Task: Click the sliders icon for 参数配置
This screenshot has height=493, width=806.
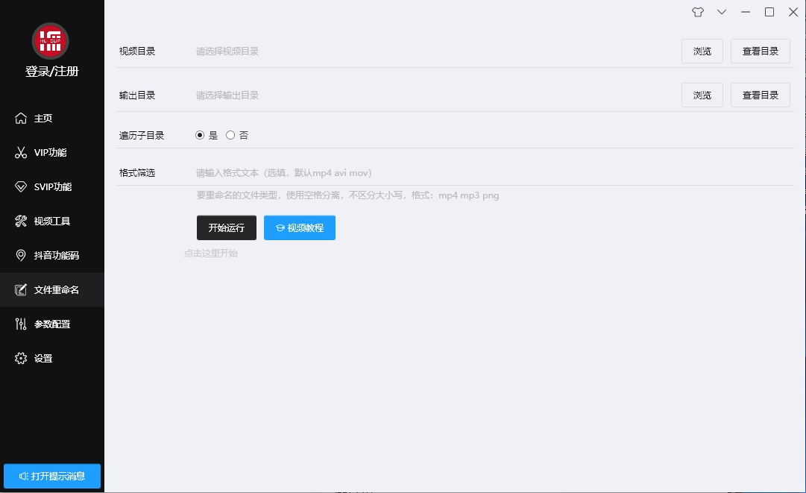Action: [x=21, y=324]
